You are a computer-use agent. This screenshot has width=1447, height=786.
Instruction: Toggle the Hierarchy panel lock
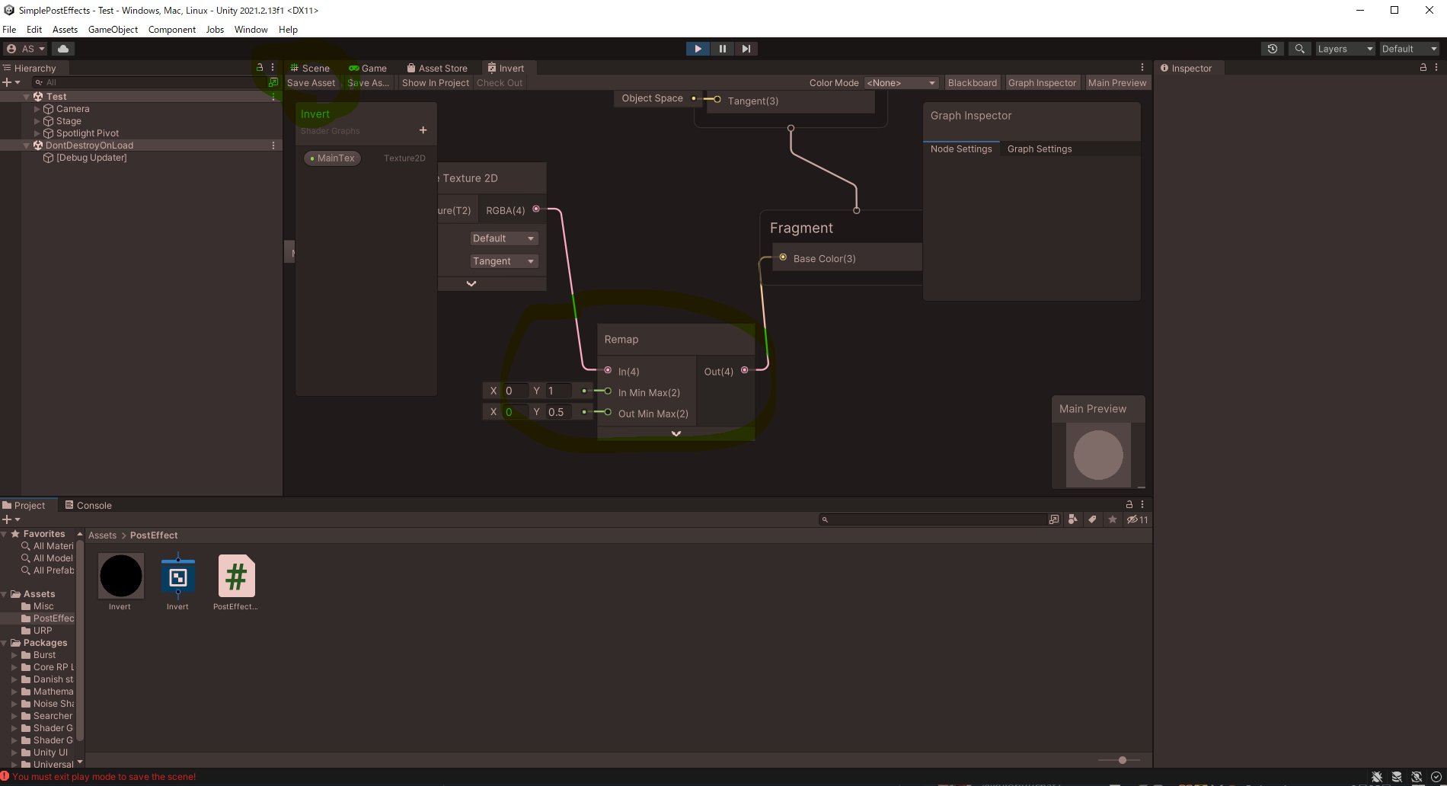click(x=260, y=68)
